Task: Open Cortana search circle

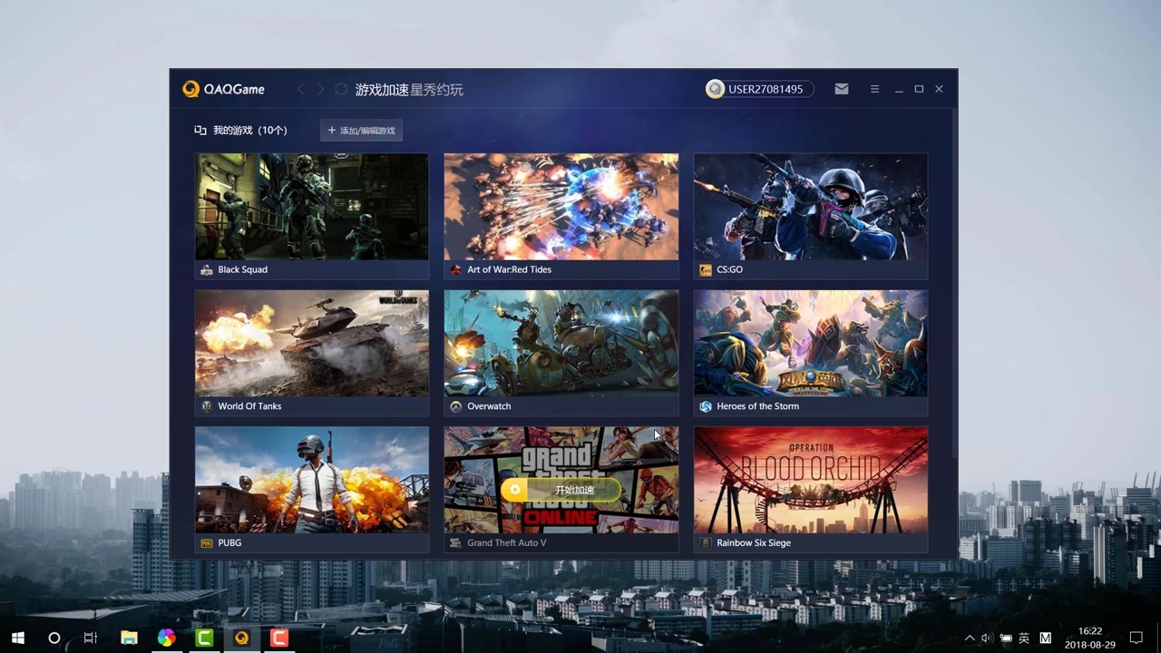Action: point(54,638)
